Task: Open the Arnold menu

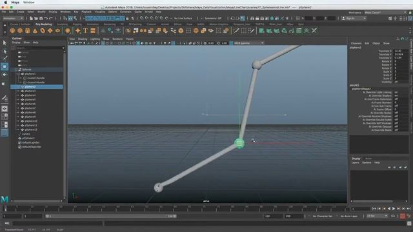Action: coord(148,12)
